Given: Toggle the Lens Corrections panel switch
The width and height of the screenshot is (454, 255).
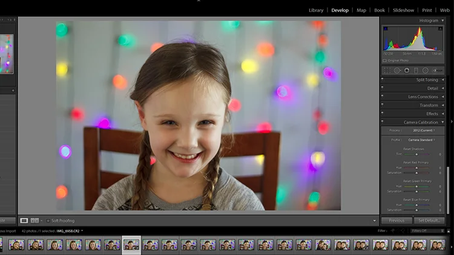Looking at the screenshot, I should point(382,96).
